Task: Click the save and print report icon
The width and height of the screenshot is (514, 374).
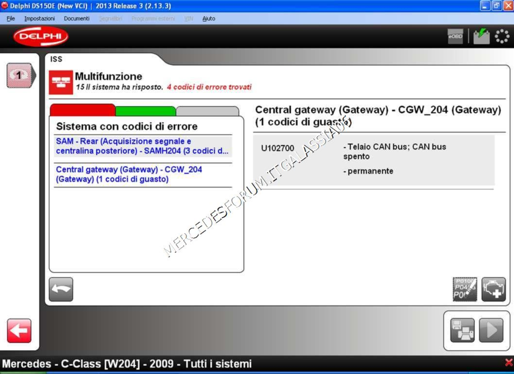Action: coord(463,330)
